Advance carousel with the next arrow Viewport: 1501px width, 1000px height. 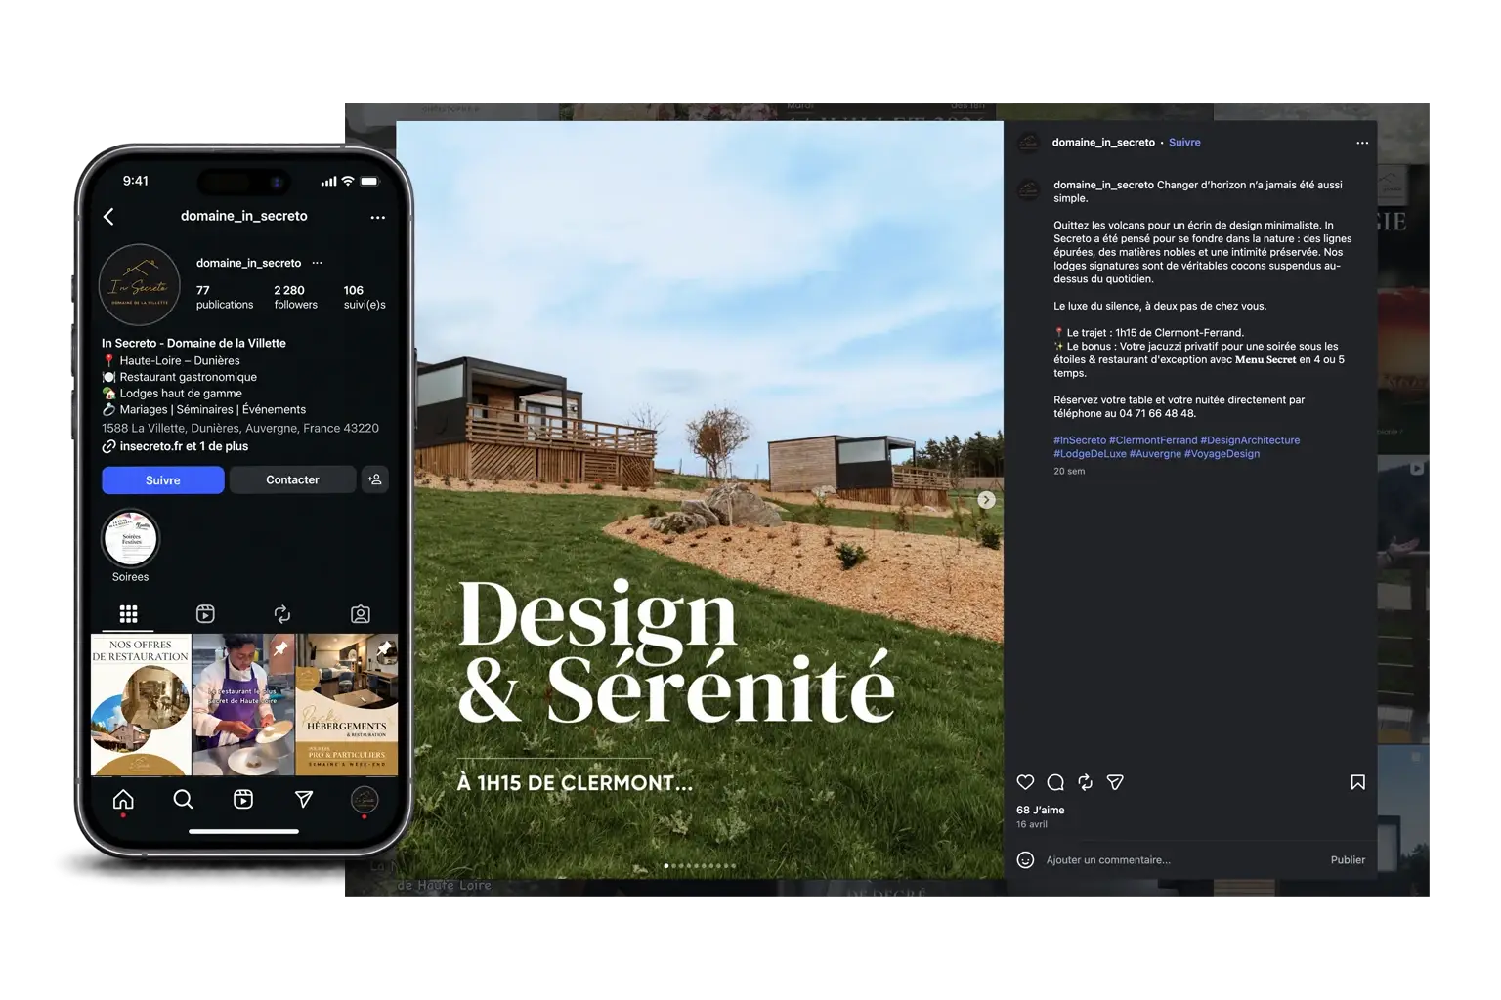point(987,500)
